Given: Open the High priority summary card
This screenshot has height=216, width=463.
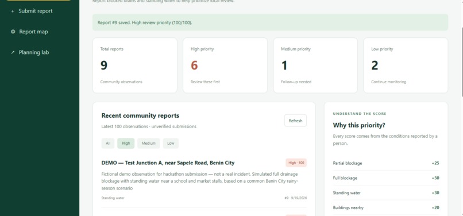Looking at the screenshot, I should (225, 65).
